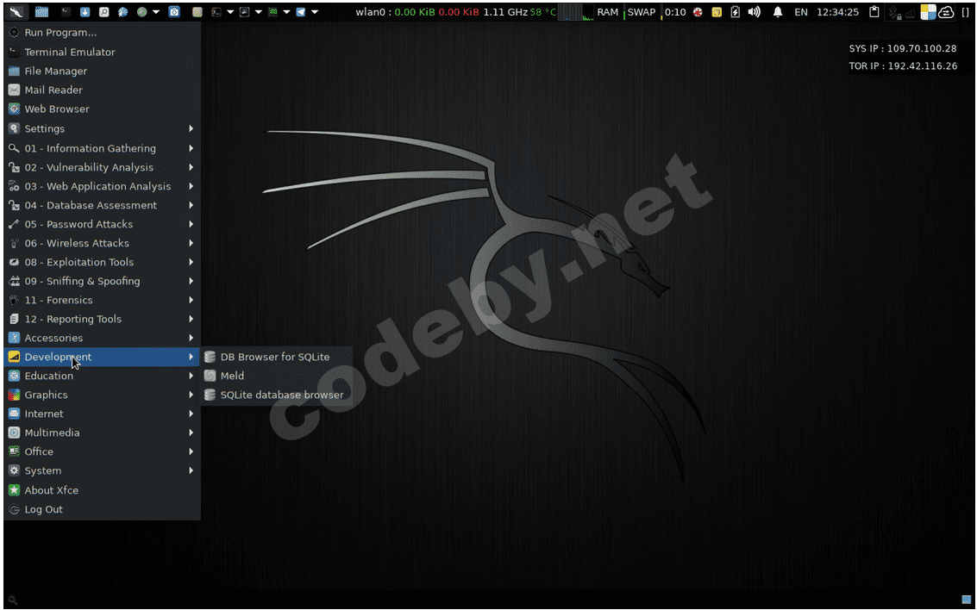This screenshot has height=610, width=977.
Task: Click the monitor display launcher icon
Action: point(244,12)
